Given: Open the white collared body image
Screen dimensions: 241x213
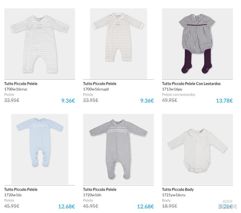Looking at the screenshot, I should [x=197, y=149].
